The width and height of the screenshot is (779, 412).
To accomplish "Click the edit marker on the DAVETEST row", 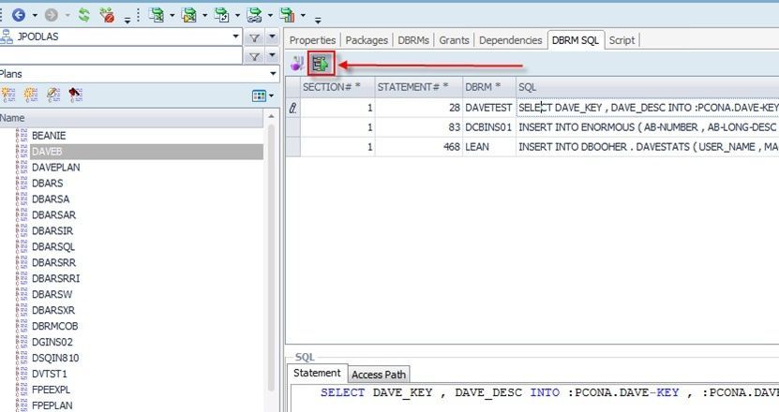I will click(293, 108).
